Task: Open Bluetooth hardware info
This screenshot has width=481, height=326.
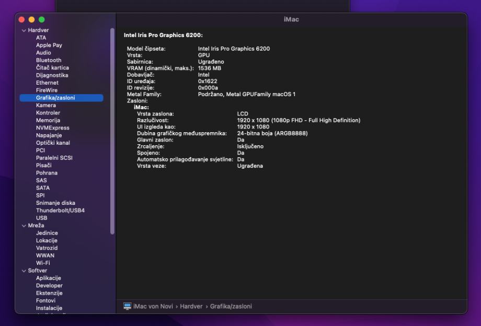Action: pos(49,61)
